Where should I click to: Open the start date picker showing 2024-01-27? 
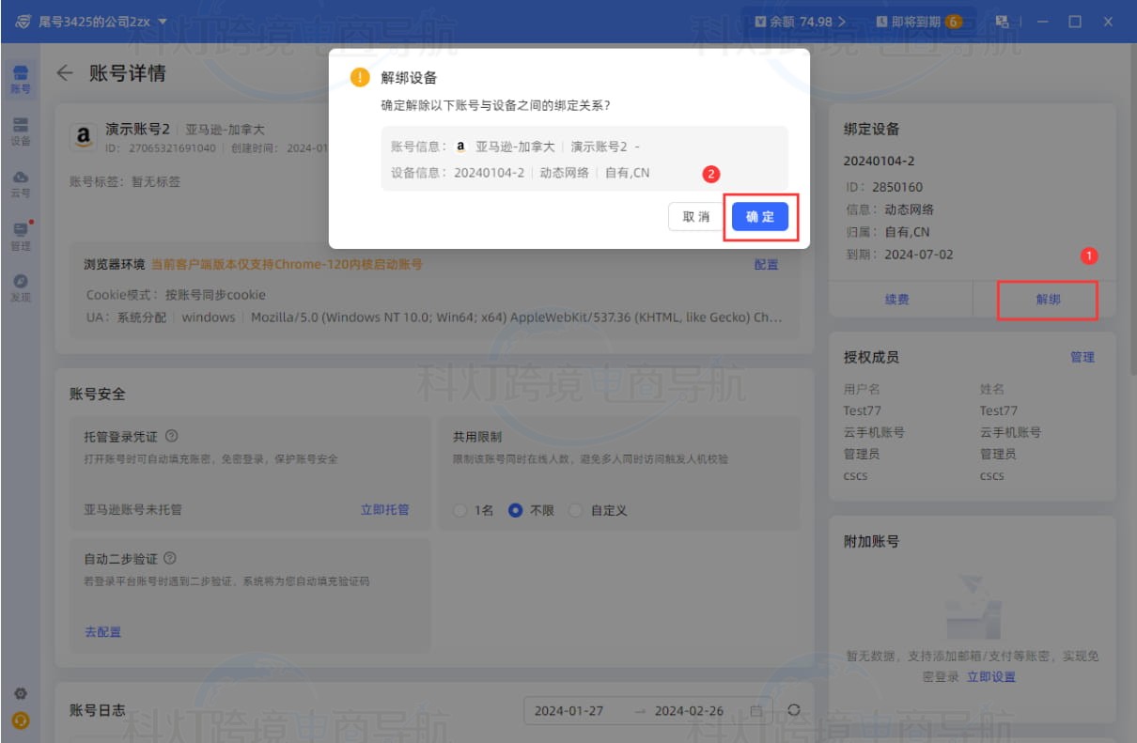[x=568, y=711]
